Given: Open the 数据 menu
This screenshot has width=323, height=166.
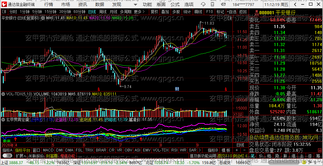Looking at the screenshot, I should pyautogui.click(x=100, y=4).
